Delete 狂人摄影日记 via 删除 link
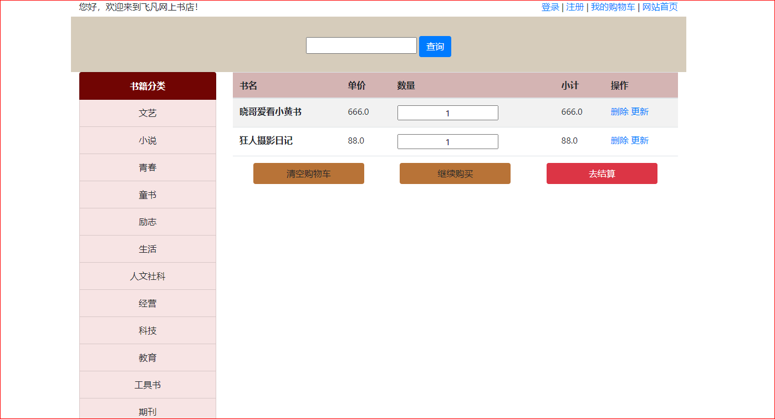This screenshot has height=419, width=775. [x=620, y=140]
